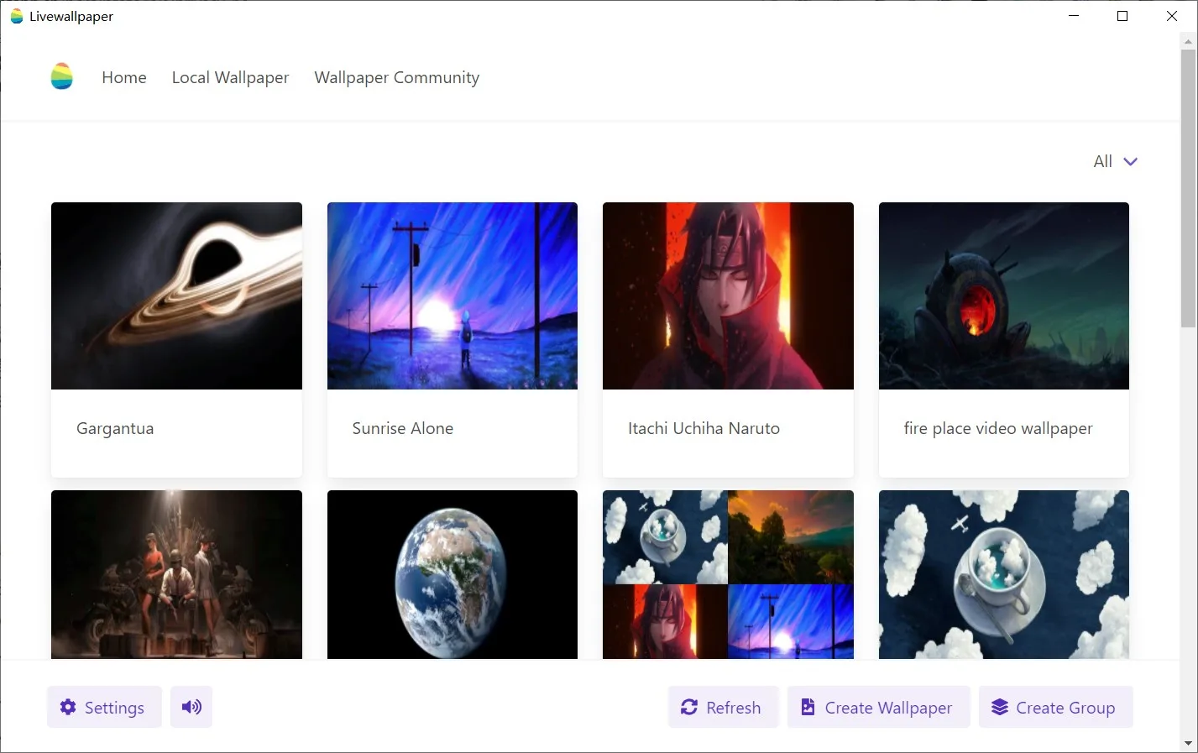Viewport: 1198px width, 753px height.
Task: Select the Earth globe wallpaper thumbnail
Action: [453, 574]
